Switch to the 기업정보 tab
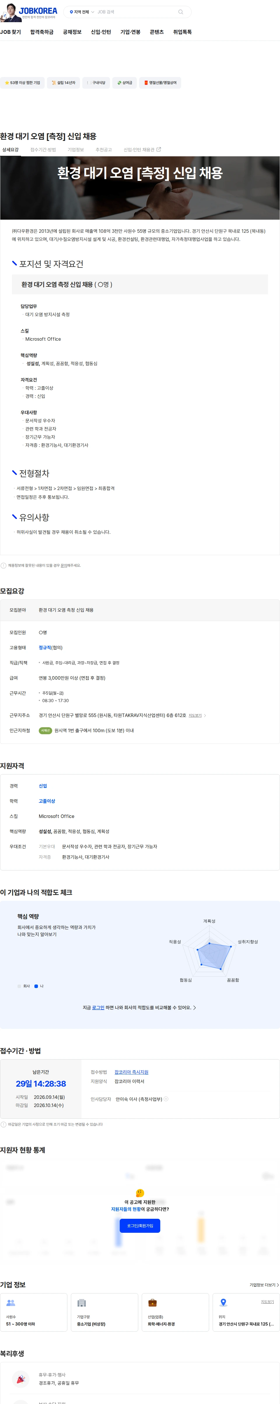 pos(76,149)
